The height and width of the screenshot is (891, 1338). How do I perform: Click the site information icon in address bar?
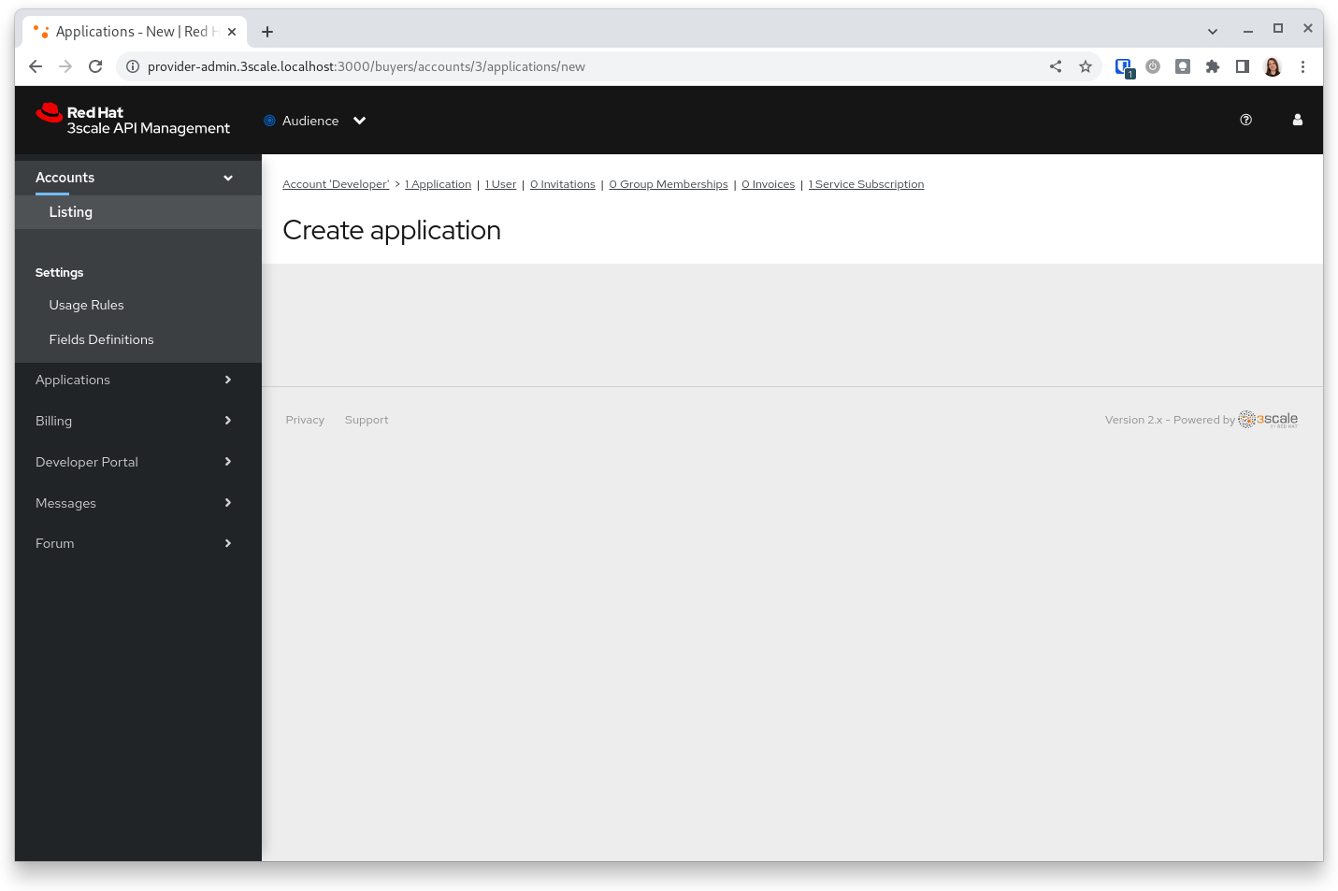pyautogui.click(x=133, y=66)
